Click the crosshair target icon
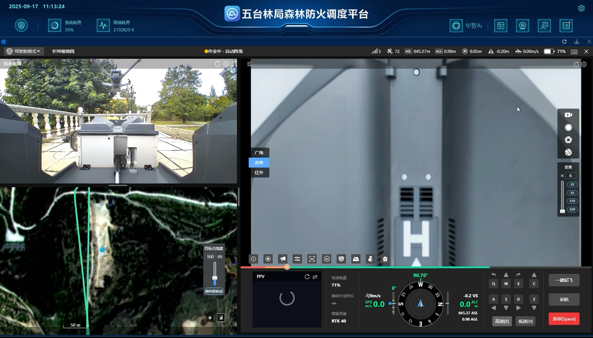 [x=253, y=259]
